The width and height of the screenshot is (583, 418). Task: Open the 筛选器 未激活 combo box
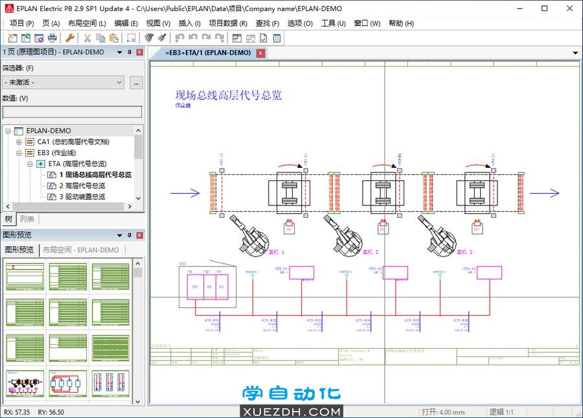(x=63, y=82)
